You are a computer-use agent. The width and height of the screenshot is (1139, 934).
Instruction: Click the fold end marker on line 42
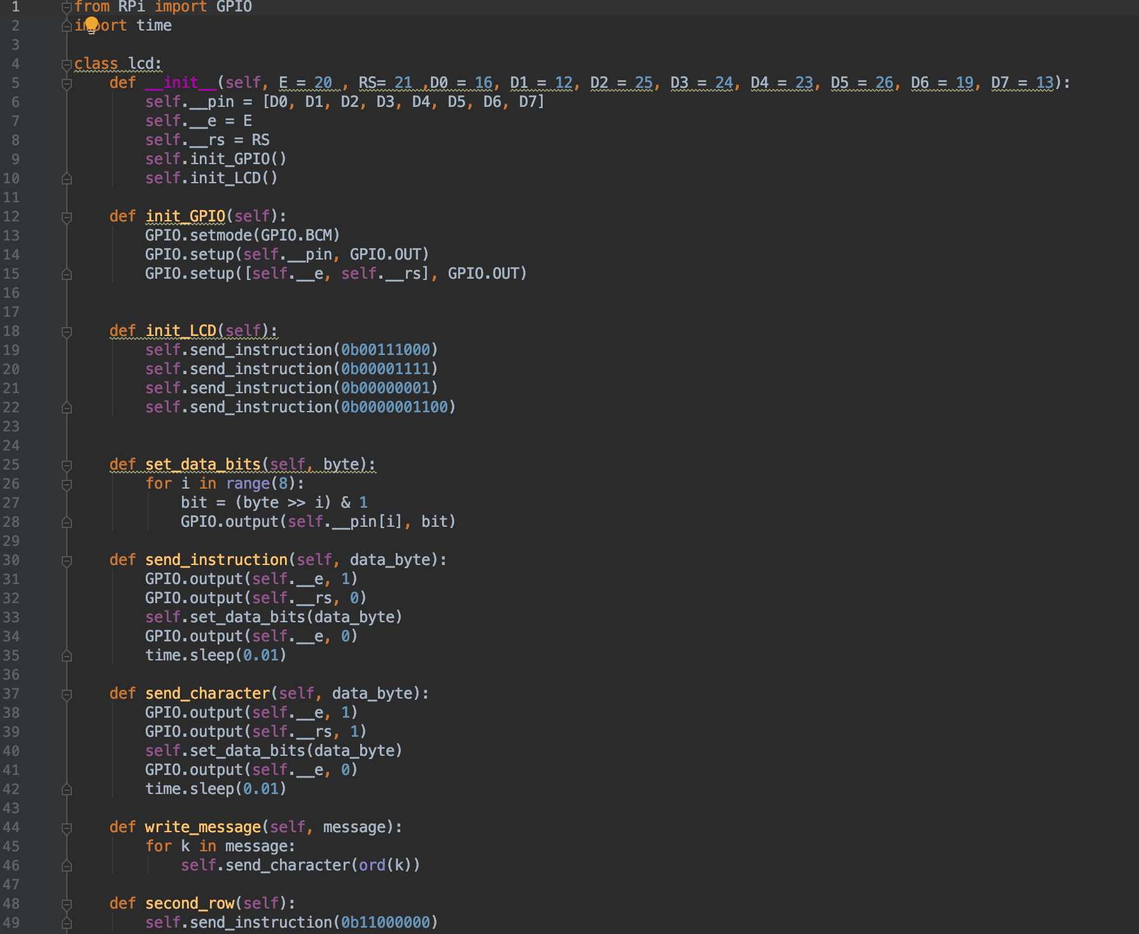tap(66, 790)
